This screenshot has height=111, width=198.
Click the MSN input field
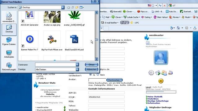tap(106, 101)
